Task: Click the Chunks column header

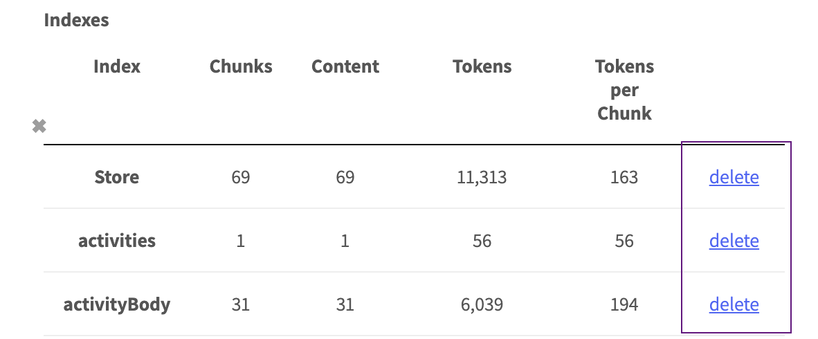Action: pos(241,66)
